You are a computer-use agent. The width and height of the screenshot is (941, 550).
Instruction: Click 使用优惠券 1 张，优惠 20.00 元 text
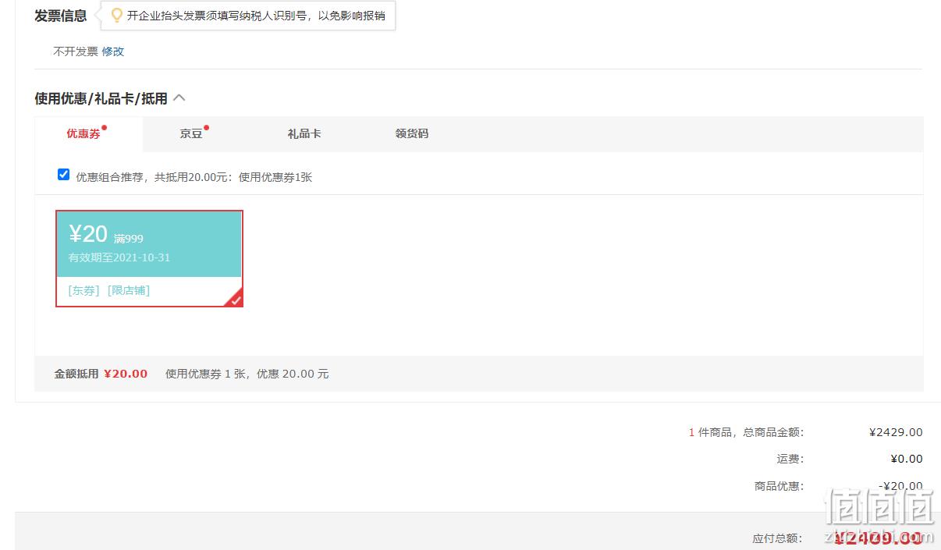pyautogui.click(x=247, y=374)
